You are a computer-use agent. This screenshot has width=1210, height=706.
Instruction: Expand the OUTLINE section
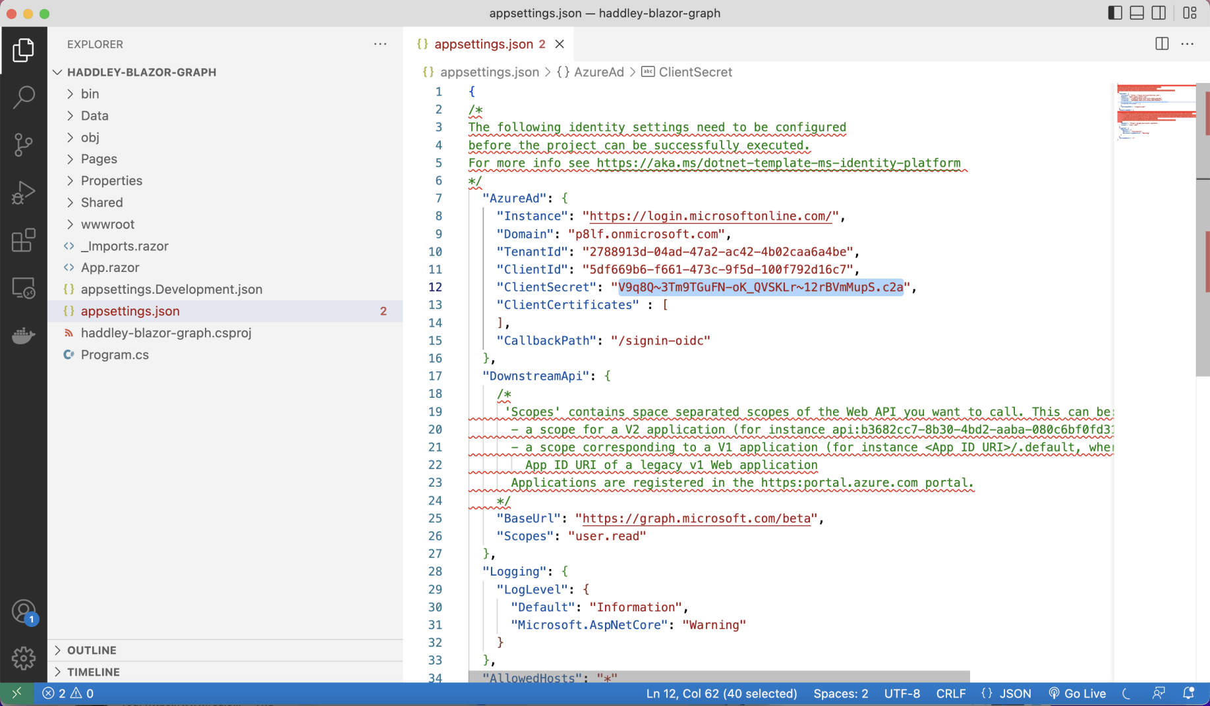pos(92,650)
